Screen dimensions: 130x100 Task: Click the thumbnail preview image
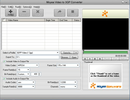[106, 73]
